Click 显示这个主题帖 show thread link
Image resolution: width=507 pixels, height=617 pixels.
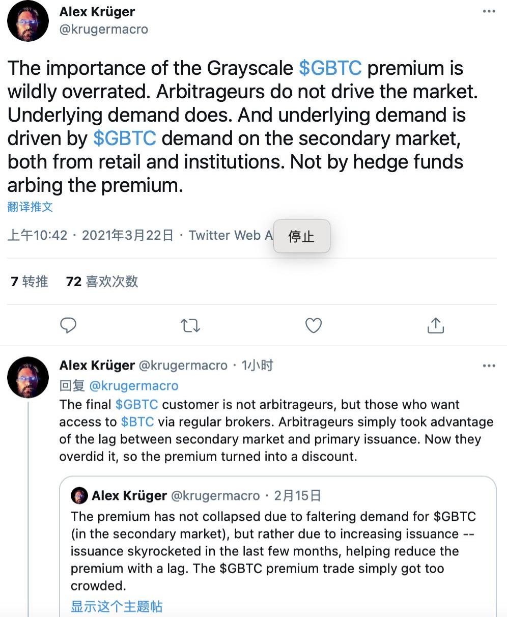[117, 606]
